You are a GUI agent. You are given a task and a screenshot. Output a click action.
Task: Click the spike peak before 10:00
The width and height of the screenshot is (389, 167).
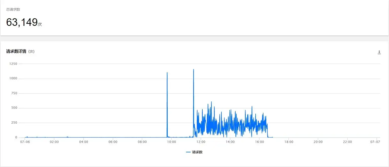pos(167,73)
